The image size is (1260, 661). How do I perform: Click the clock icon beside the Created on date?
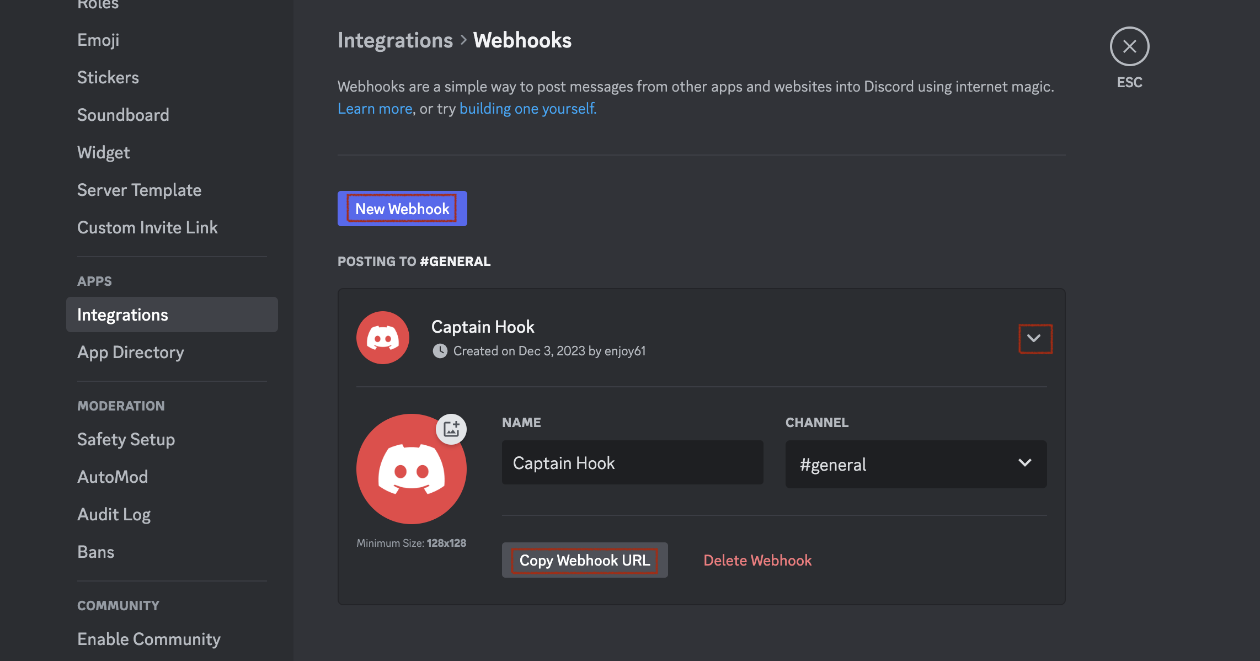(x=440, y=351)
